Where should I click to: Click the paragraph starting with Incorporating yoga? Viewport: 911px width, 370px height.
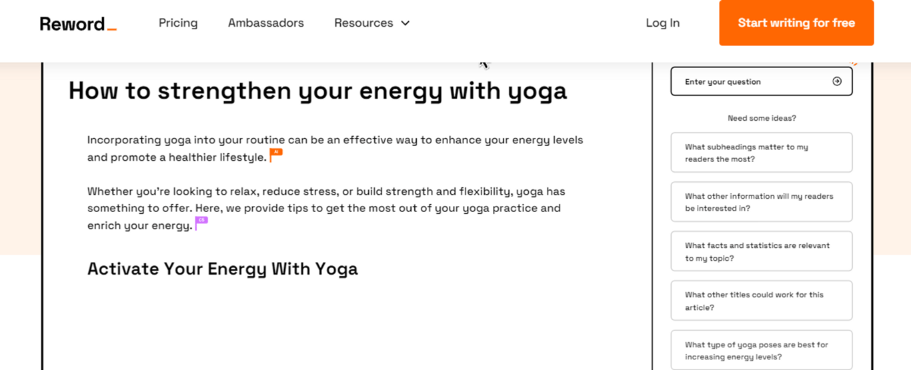335,148
